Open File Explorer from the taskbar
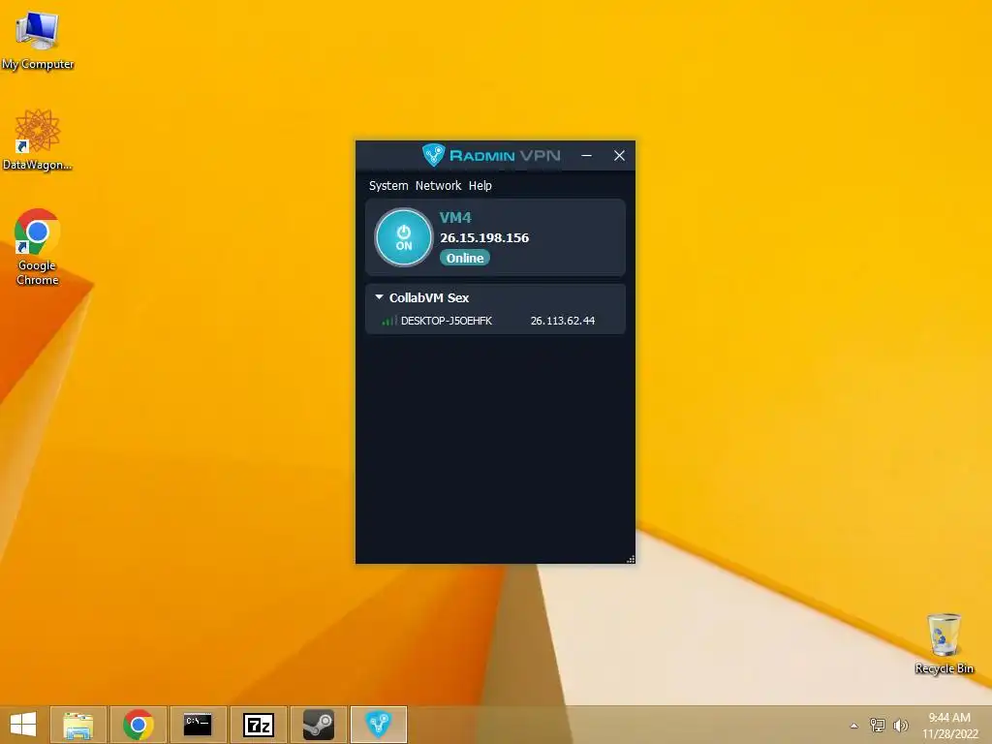This screenshot has width=992, height=744. (x=77, y=725)
